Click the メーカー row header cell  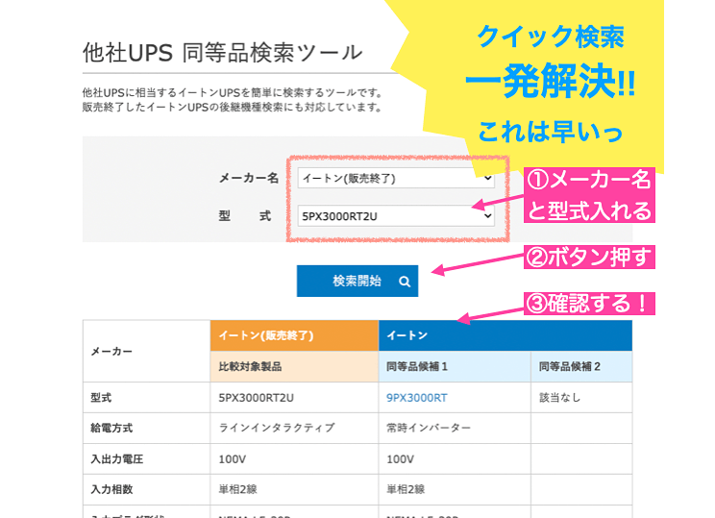point(146,351)
